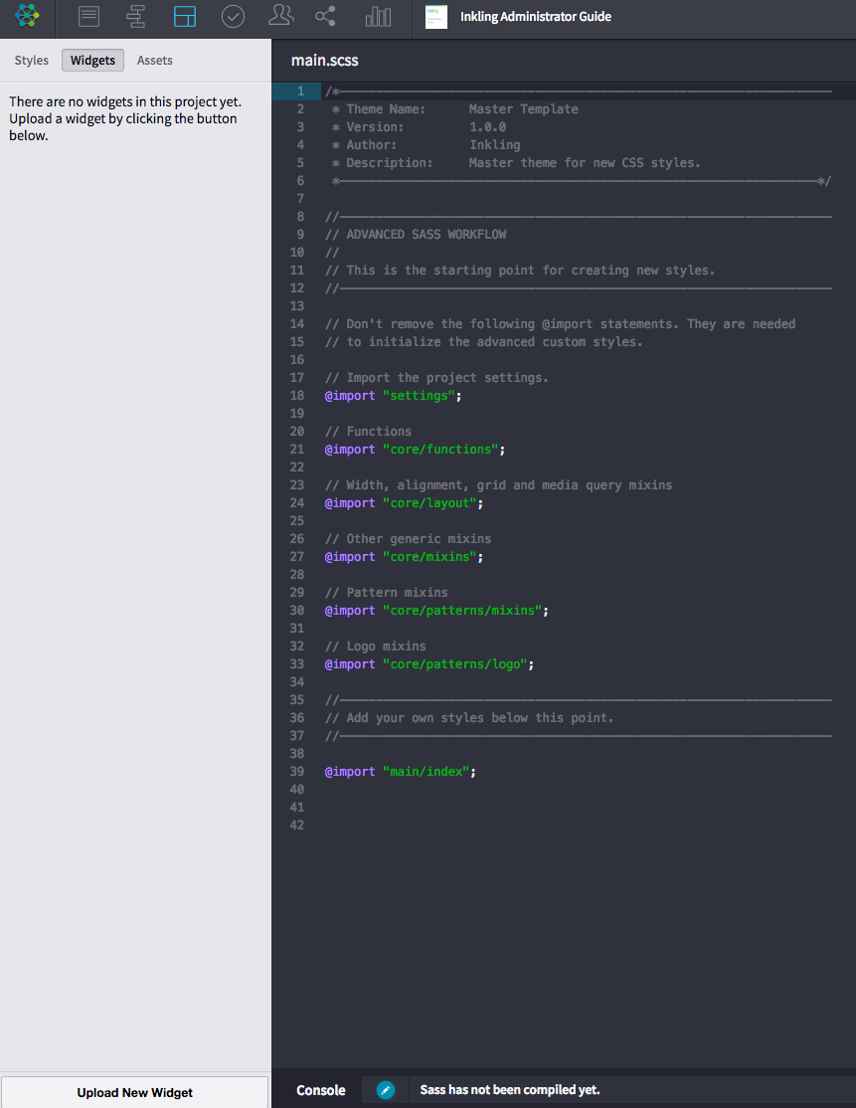This screenshot has width=856, height=1108.
Task: Click the Inkling Administrator Guide project icon
Action: (x=435, y=17)
